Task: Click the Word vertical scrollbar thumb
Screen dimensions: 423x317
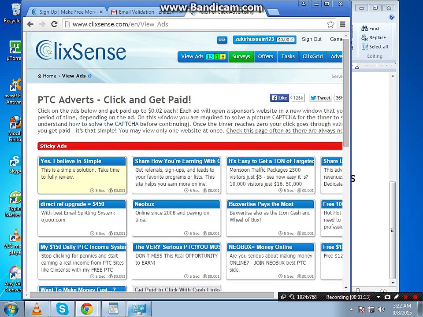Action: (x=393, y=230)
